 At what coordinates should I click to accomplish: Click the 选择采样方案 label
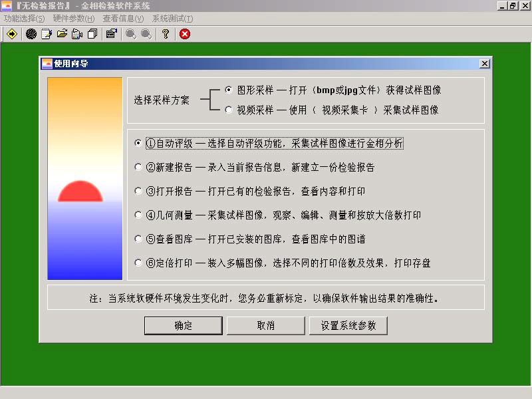[x=162, y=100]
